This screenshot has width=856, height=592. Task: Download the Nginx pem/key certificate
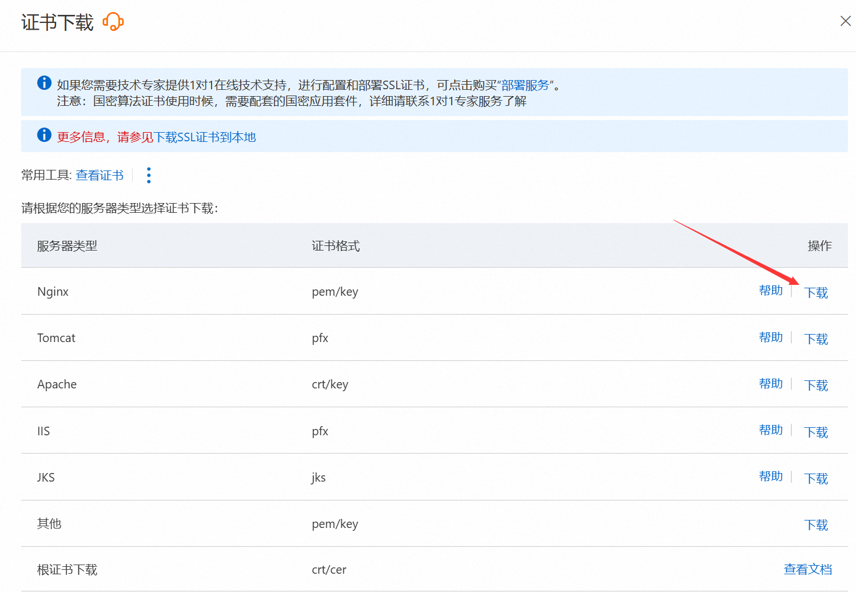[815, 293]
